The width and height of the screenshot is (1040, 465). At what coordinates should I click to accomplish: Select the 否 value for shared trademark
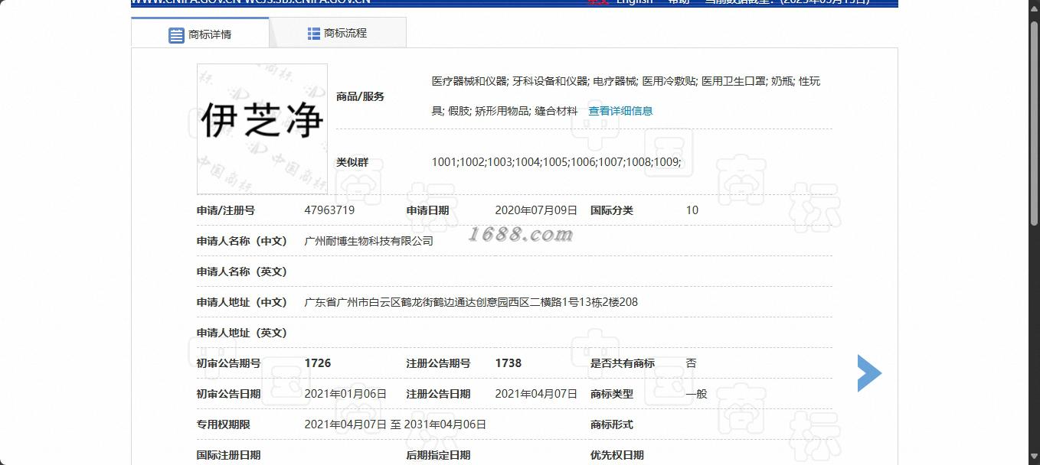tap(692, 363)
